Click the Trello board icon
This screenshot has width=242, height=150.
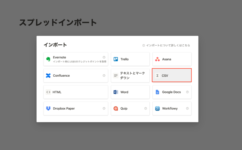pos(116,59)
